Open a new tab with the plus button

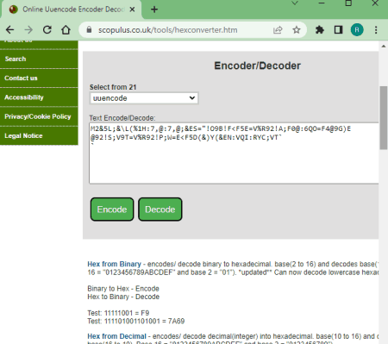tap(154, 9)
